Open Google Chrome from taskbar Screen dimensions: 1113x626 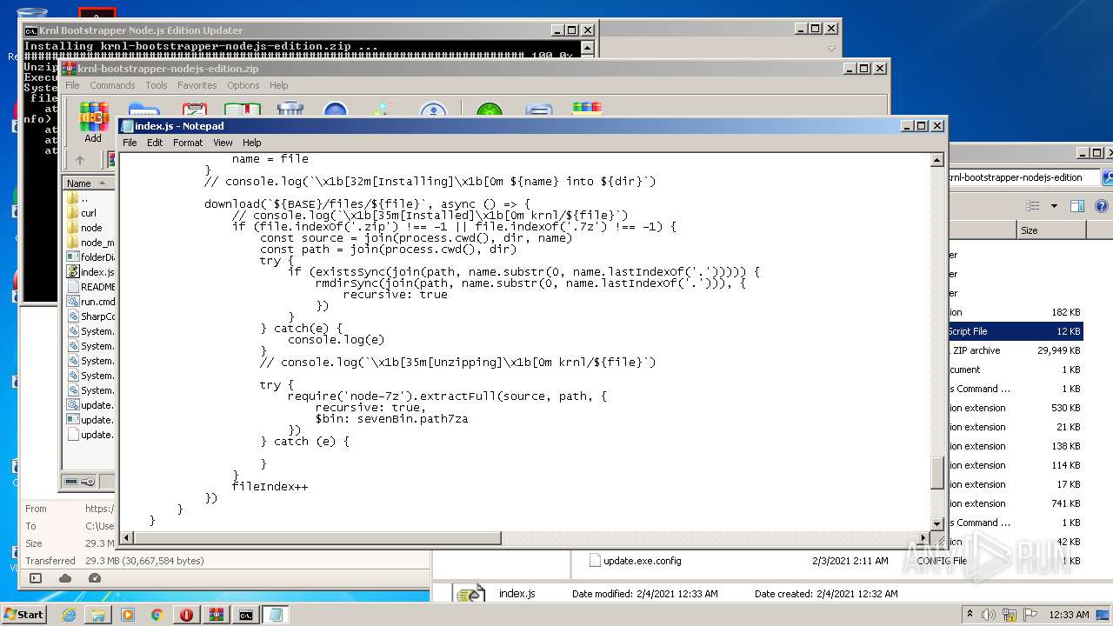click(157, 615)
